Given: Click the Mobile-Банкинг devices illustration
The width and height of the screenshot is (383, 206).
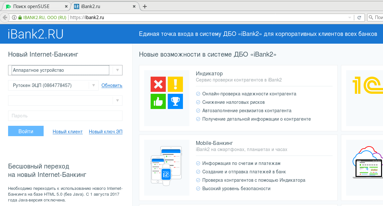Looking at the screenshot, I should click(167, 168).
